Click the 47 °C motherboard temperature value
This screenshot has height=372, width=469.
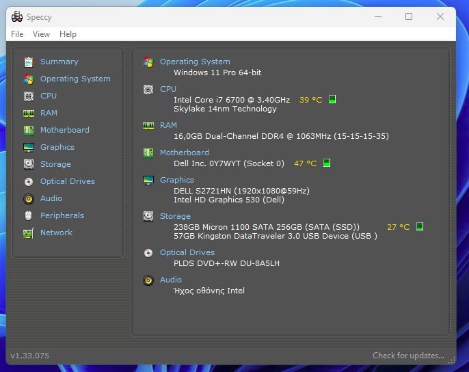pyautogui.click(x=306, y=163)
